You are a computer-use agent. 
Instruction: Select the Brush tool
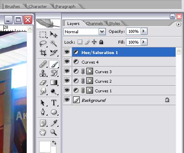(54, 64)
